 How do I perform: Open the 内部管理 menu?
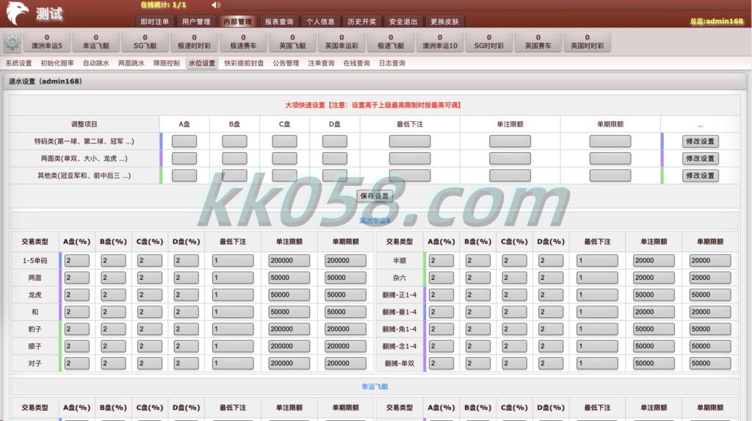point(237,21)
